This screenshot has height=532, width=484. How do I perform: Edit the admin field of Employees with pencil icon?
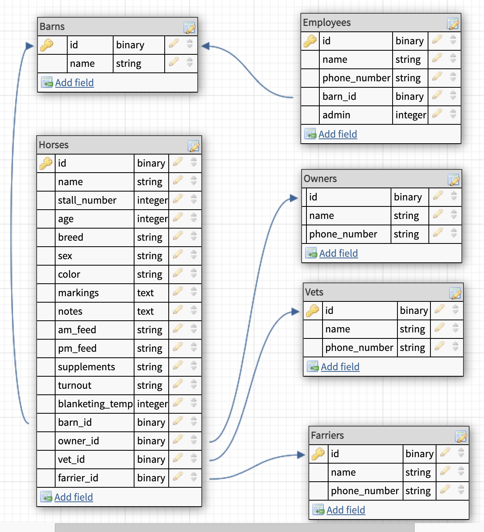click(437, 115)
